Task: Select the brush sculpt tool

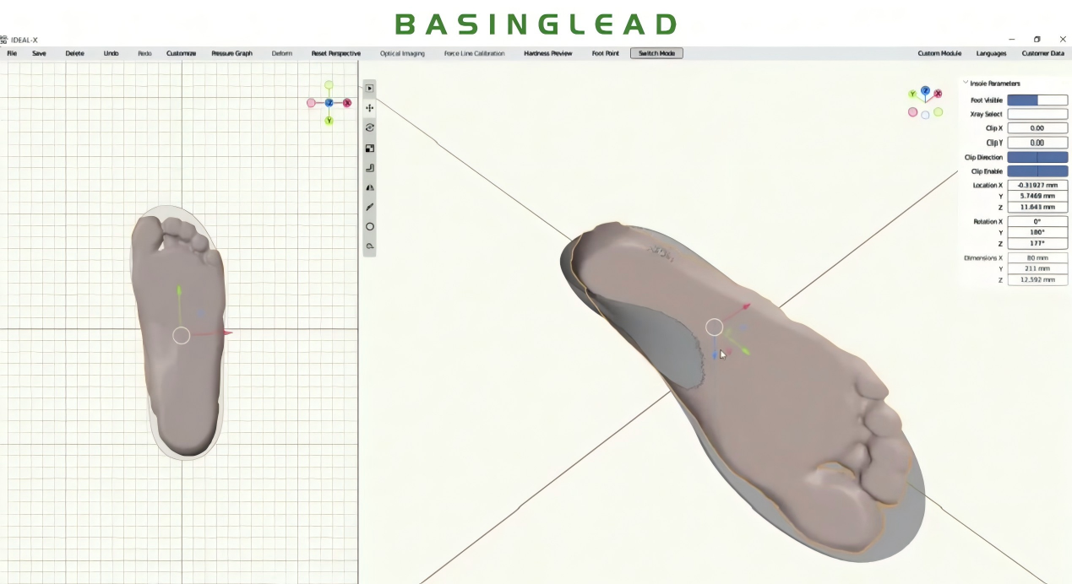Action: (370, 207)
